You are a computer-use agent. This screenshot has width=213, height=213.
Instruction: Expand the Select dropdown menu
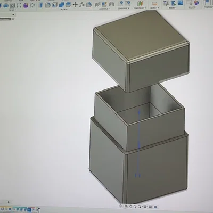click(192, 7)
